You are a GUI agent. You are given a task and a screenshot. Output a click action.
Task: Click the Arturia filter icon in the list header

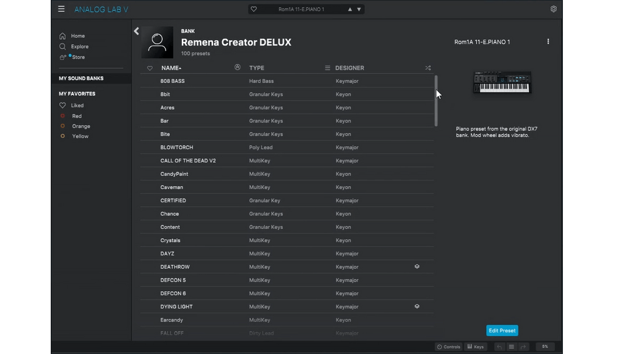point(237,68)
